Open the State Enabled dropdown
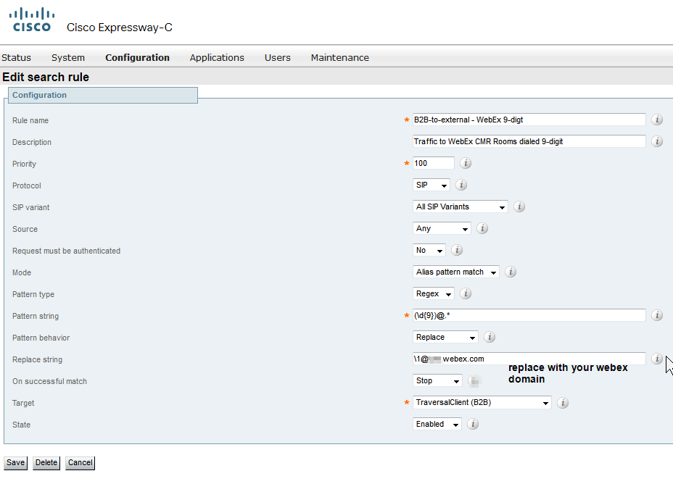 tap(437, 424)
